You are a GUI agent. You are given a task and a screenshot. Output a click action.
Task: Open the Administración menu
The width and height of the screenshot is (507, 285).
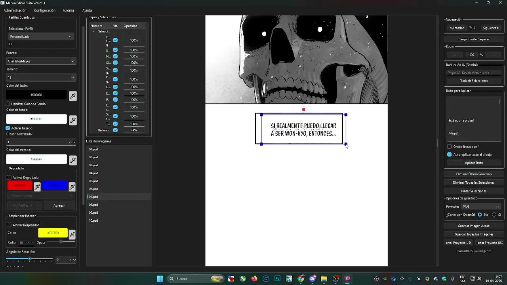tap(15, 10)
